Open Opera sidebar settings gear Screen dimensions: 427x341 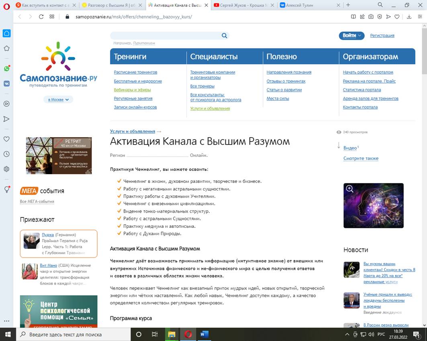coord(6,169)
